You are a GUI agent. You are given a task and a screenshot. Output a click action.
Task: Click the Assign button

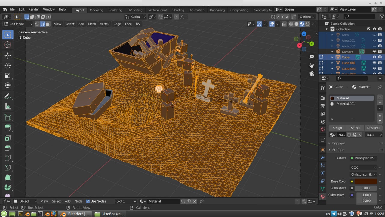pyautogui.click(x=337, y=128)
